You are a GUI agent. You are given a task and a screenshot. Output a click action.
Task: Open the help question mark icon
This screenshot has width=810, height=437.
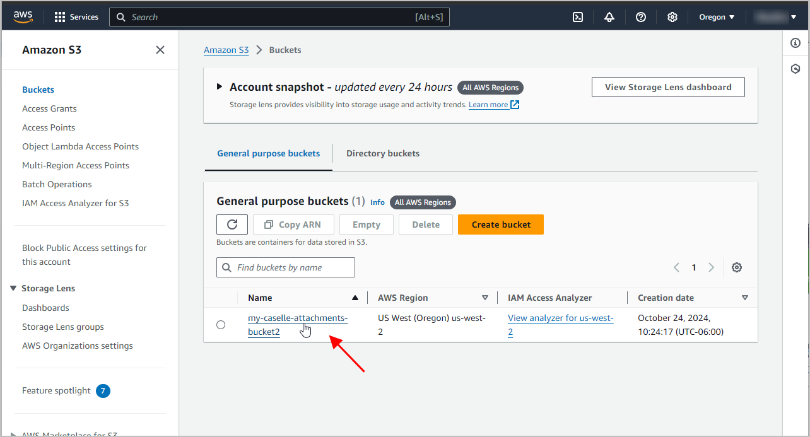[641, 17]
